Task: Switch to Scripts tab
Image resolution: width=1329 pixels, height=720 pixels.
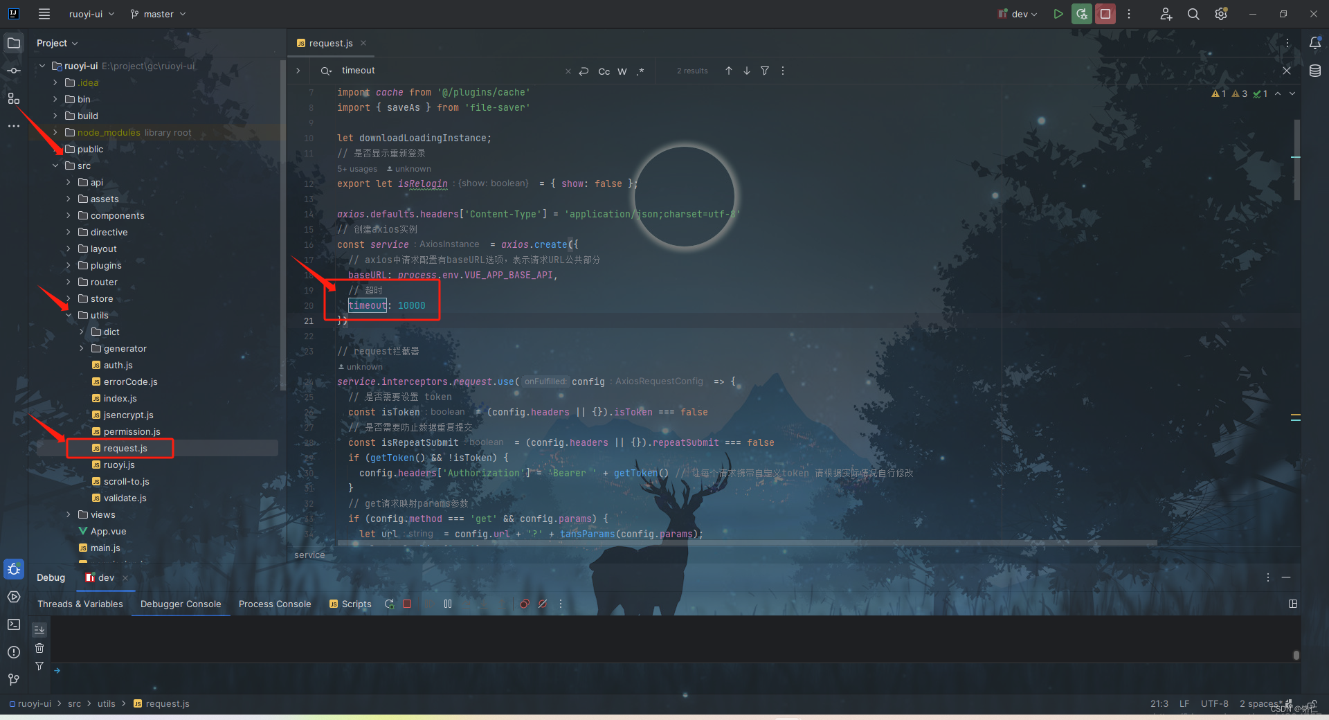Action: [351, 604]
